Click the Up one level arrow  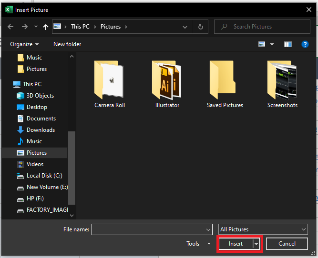coord(46,27)
